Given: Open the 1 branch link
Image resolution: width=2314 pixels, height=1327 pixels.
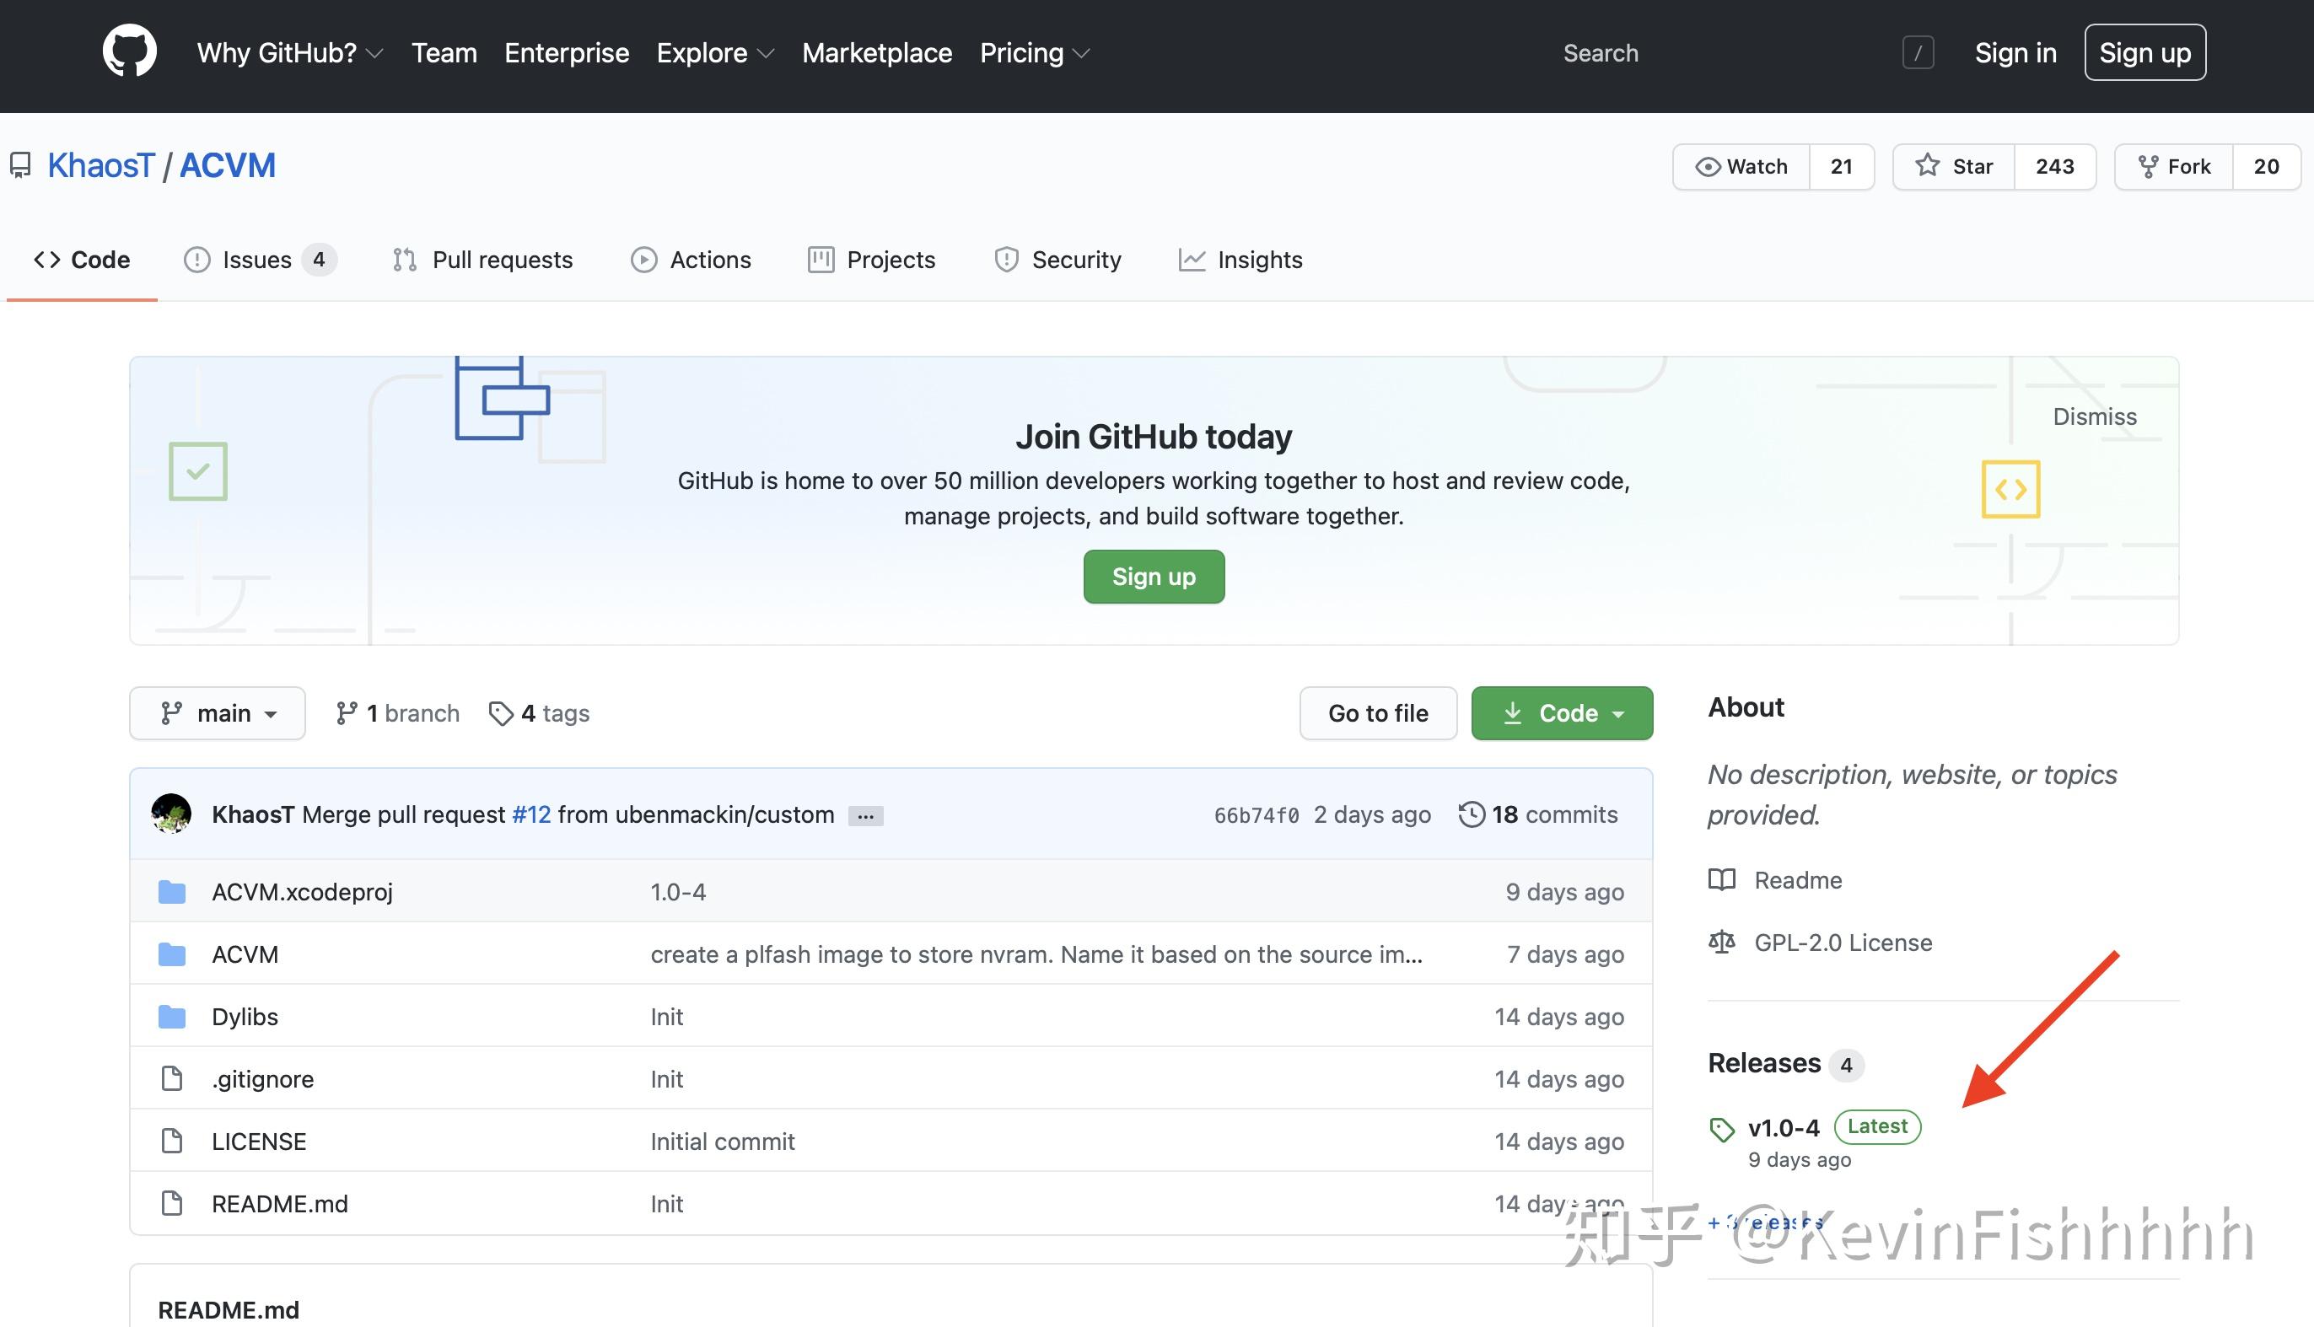Looking at the screenshot, I should click(x=397, y=712).
